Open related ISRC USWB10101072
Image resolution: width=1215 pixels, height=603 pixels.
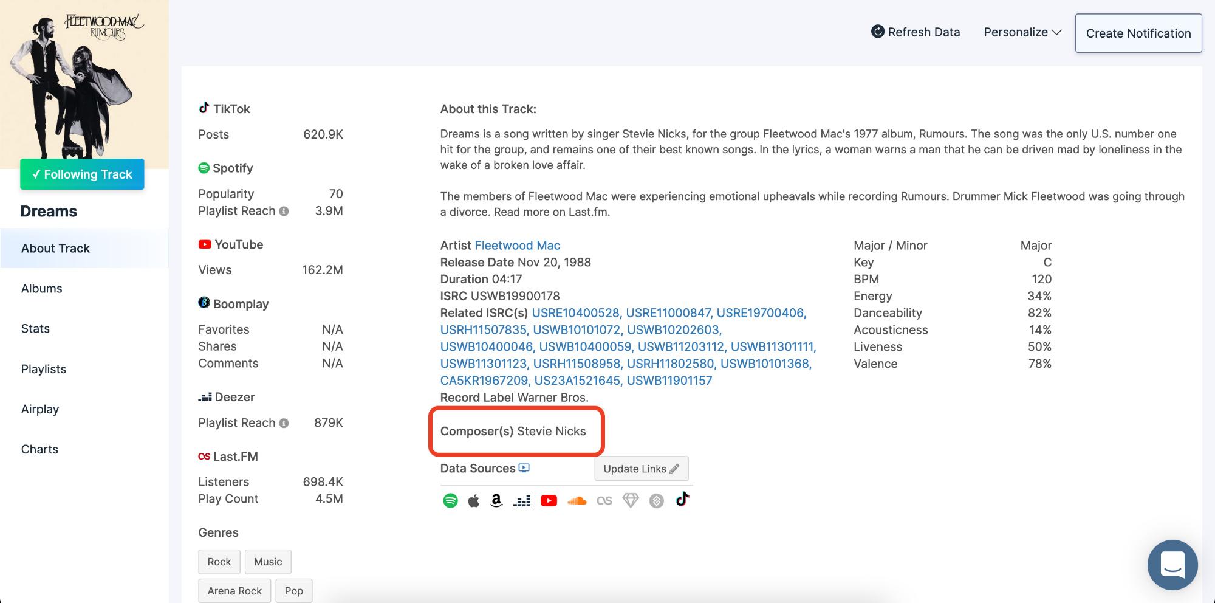(577, 330)
